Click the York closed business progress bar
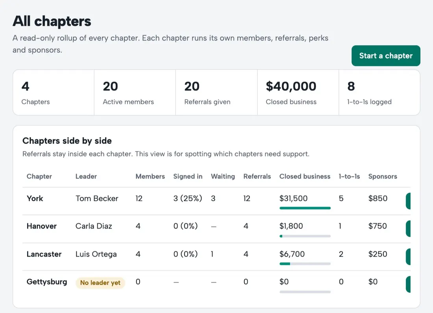This screenshot has width=433, height=313. point(305,208)
